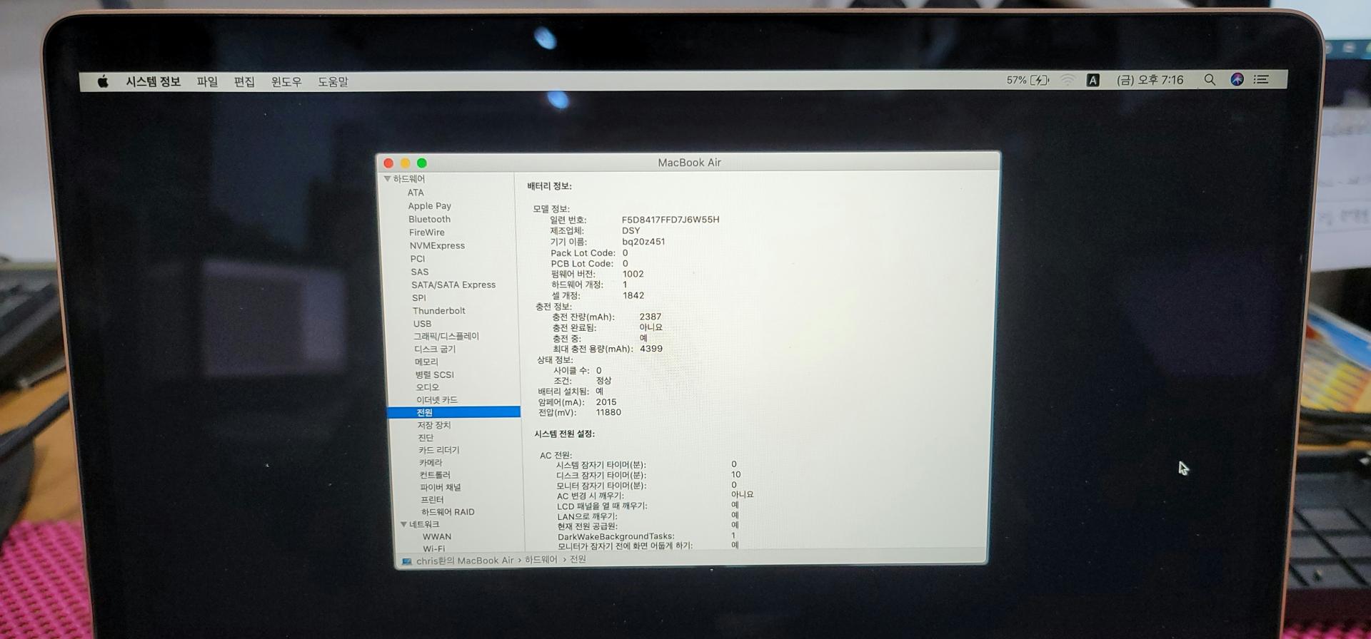Select SPI in the sidebar
The width and height of the screenshot is (1371, 639).
[419, 298]
